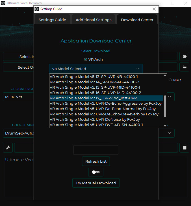
Task: Choose model UVR-BVE-4B_SN-44100-1
Action: pyautogui.click(x=106, y=125)
